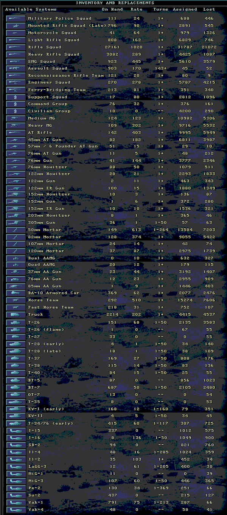Select the T-28 (late) tank icon

tap(16, 351)
